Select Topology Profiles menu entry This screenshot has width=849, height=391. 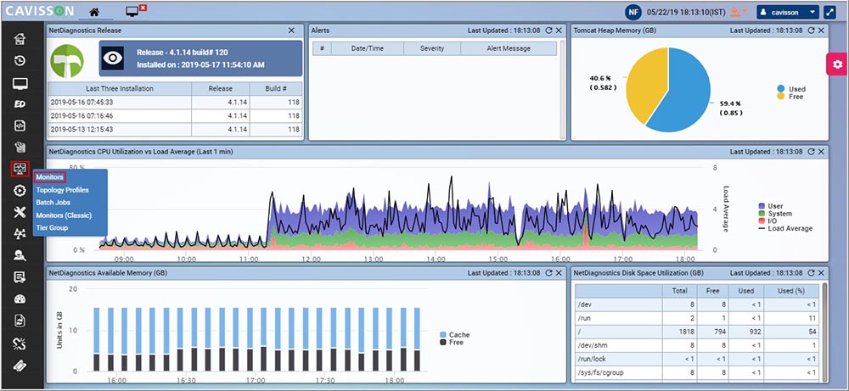[63, 190]
